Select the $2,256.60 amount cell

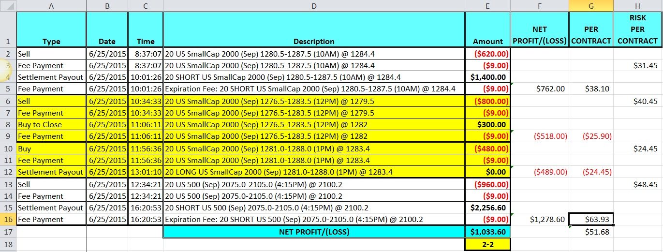coord(488,208)
